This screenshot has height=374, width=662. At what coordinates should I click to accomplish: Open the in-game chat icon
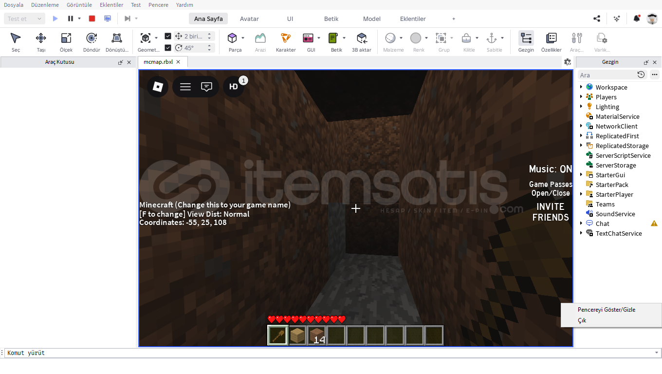tap(206, 87)
